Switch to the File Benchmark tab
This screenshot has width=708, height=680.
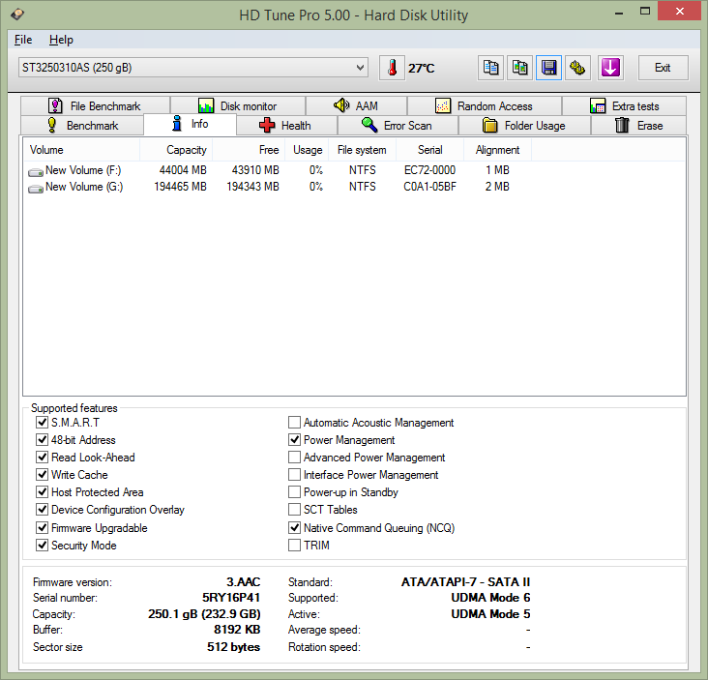pos(95,105)
